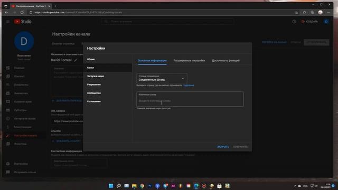This screenshot has height=190, width=338.
Task: Select the red channel customization wand icon
Action: (x=8, y=136)
